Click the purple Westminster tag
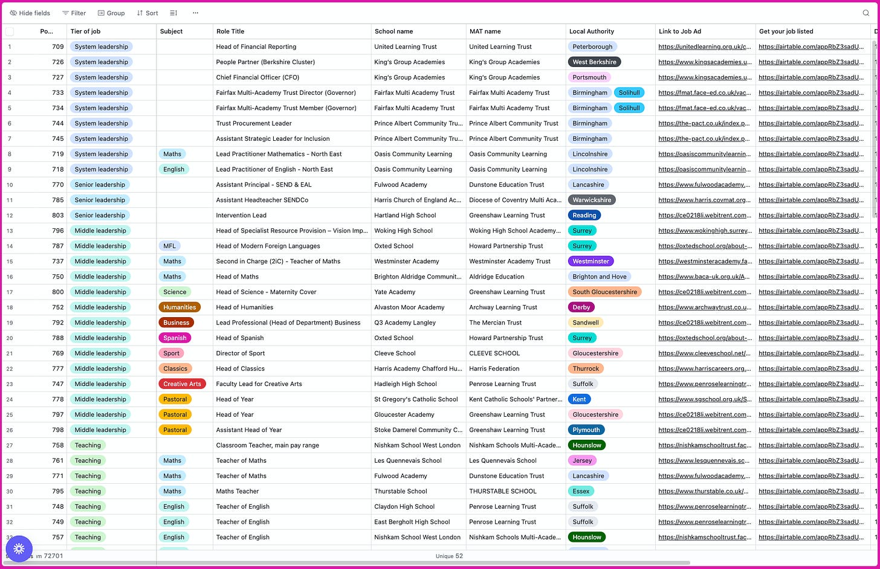The width and height of the screenshot is (880, 569). click(x=590, y=262)
